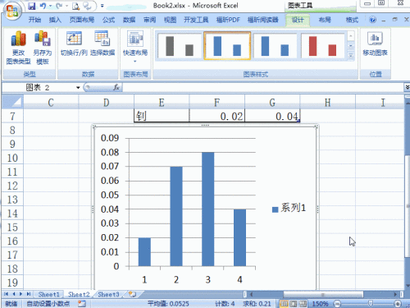The image size is (410, 308).
Task: Apply the third blue chart style thumbnail
Action: coord(275,46)
